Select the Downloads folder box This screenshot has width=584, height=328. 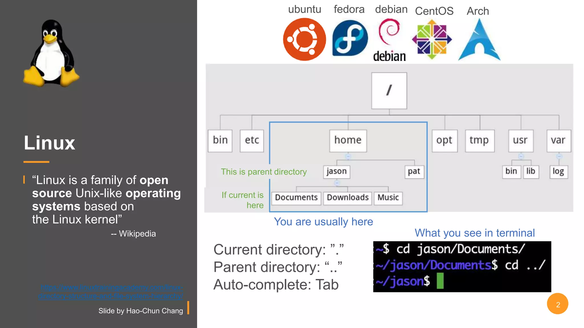point(348,198)
